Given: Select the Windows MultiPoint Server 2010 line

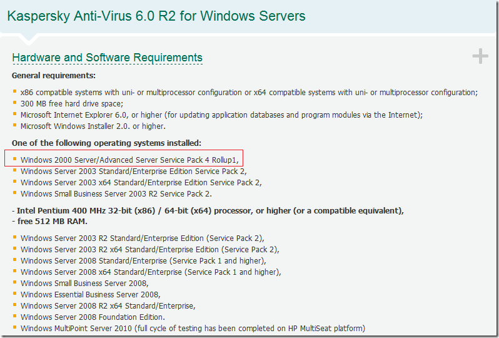Looking at the screenshot, I should click(x=193, y=329).
